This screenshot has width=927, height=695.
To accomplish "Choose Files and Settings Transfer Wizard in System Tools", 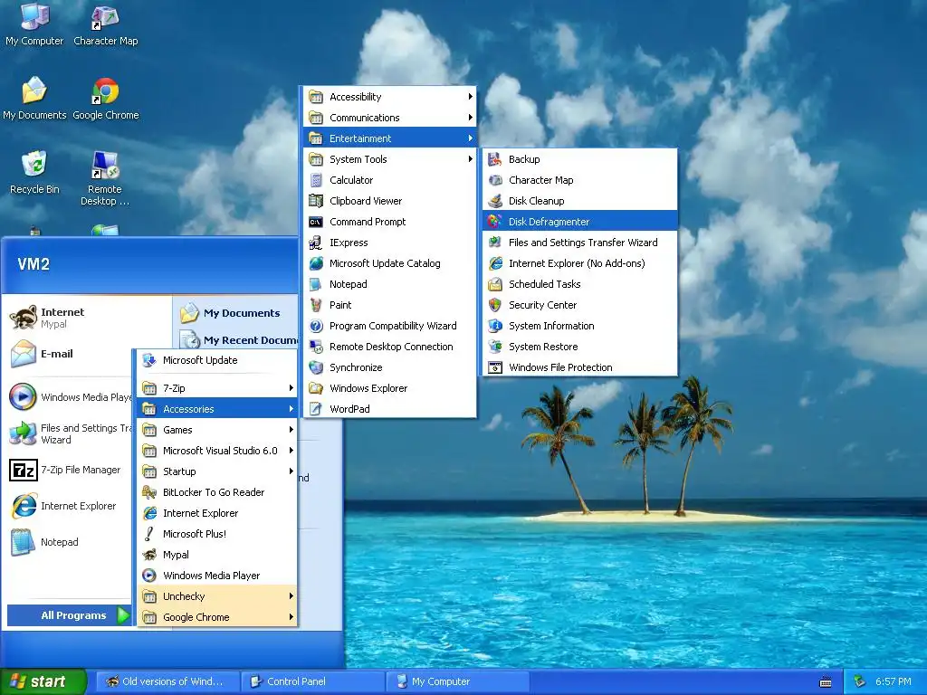I will pos(580,243).
